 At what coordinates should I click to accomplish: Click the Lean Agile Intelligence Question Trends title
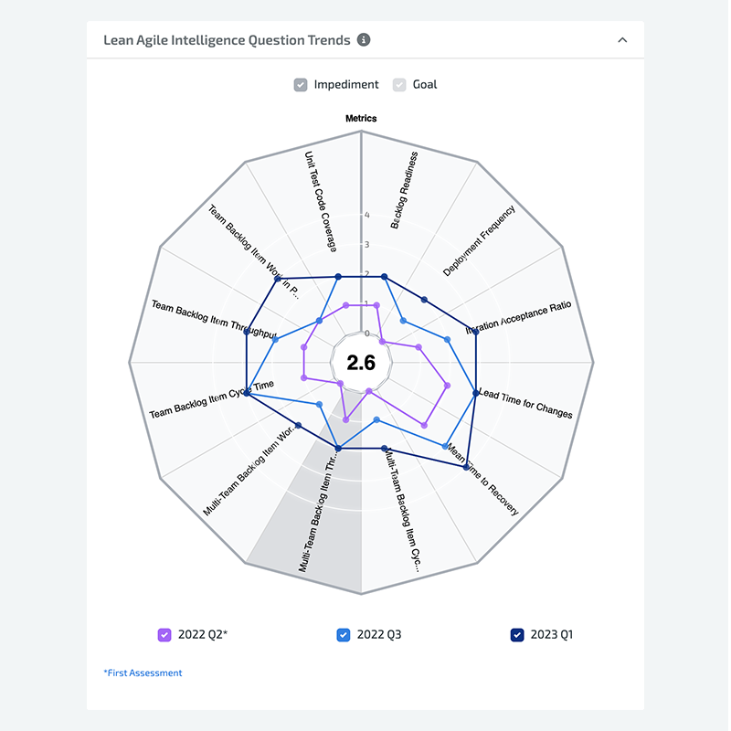[x=227, y=40]
